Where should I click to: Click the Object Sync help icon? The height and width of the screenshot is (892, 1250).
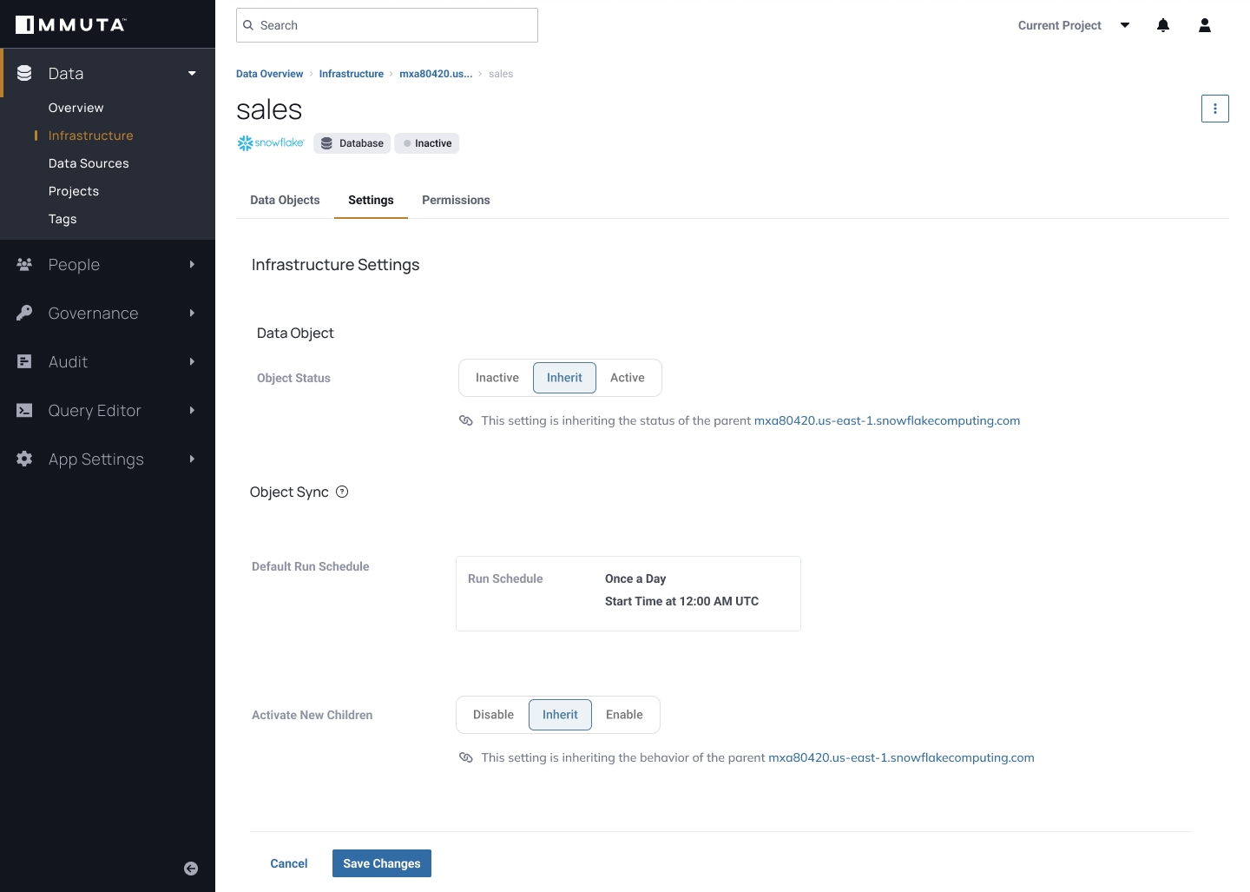(342, 492)
